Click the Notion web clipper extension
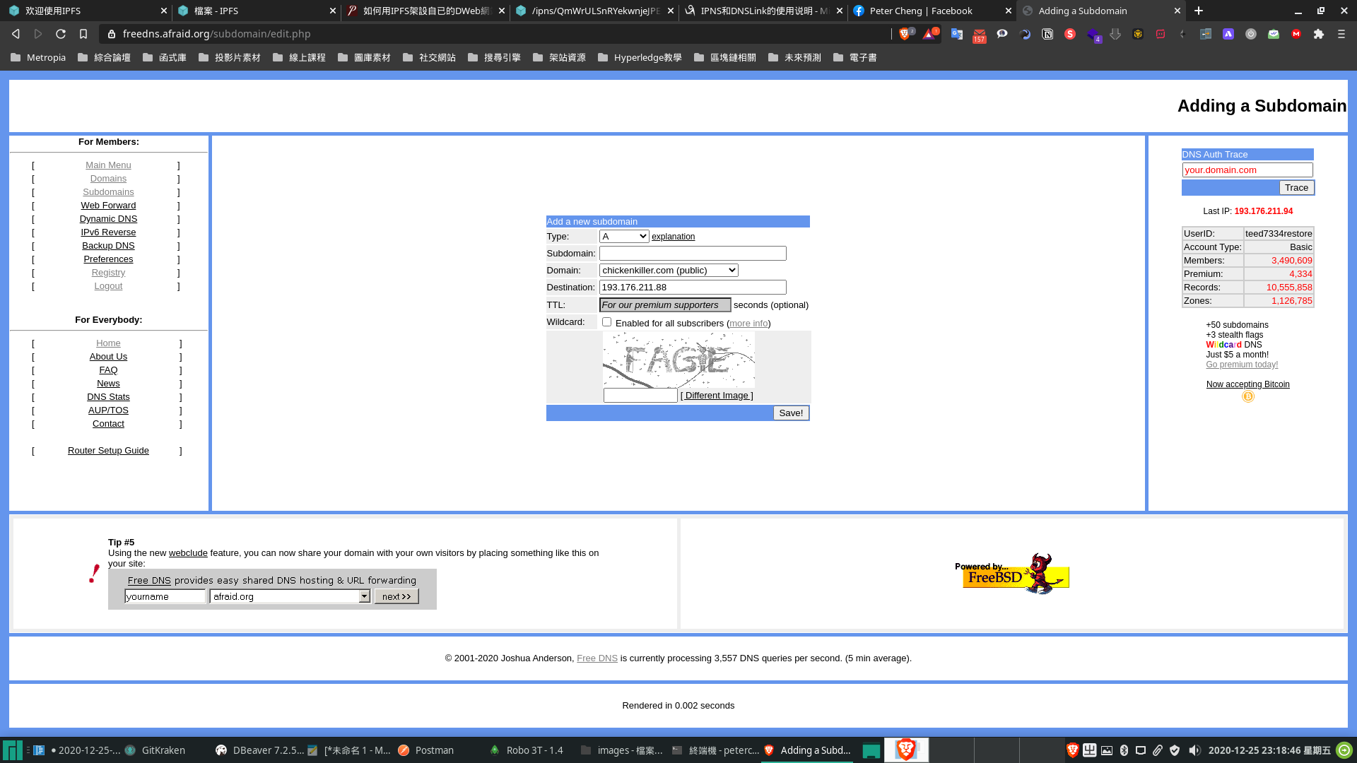 pos(1047,34)
